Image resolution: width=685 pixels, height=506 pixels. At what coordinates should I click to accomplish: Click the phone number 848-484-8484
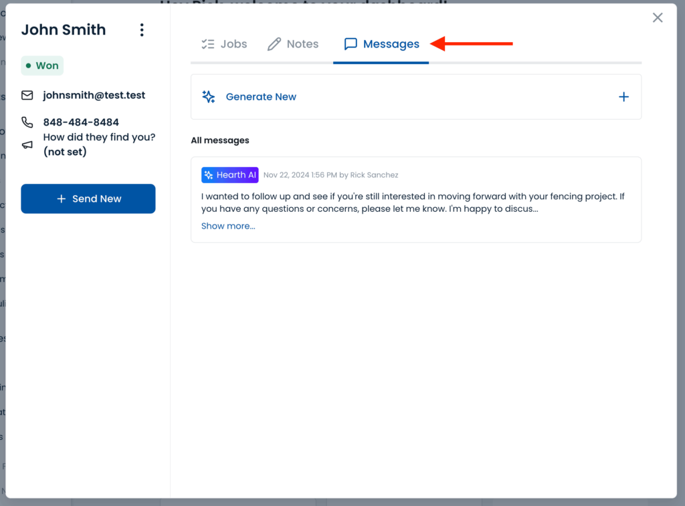[81, 122]
